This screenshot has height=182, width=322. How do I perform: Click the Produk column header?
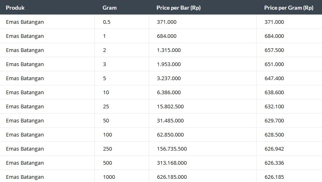pos(15,8)
